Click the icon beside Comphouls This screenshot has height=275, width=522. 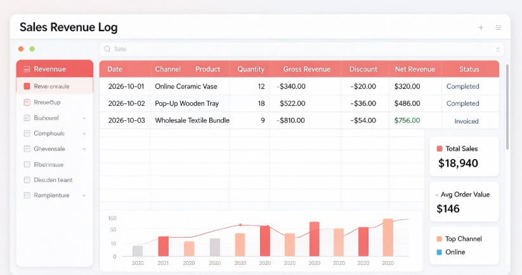coord(27,133)
